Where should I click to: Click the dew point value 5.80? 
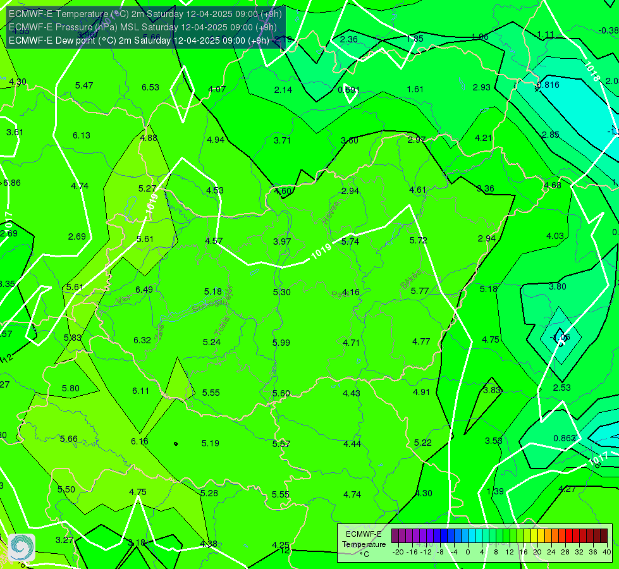[x=71, y=388]
